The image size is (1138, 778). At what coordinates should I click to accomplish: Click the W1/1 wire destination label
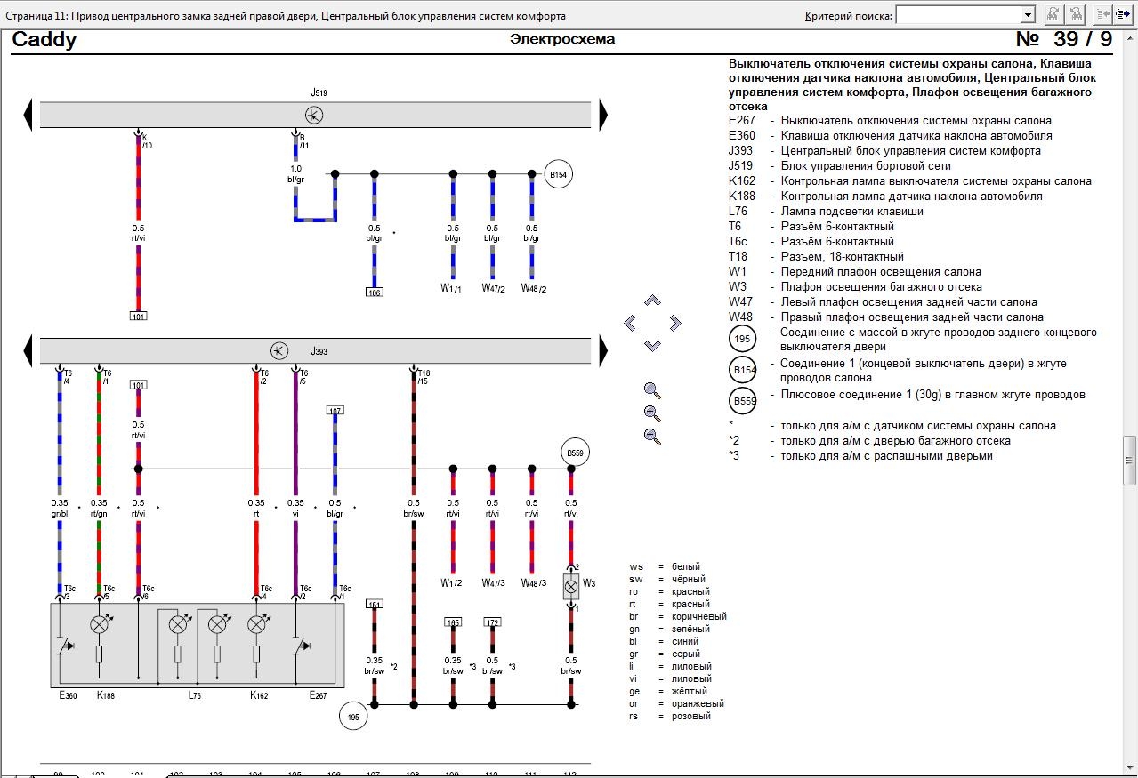point(452,287)
